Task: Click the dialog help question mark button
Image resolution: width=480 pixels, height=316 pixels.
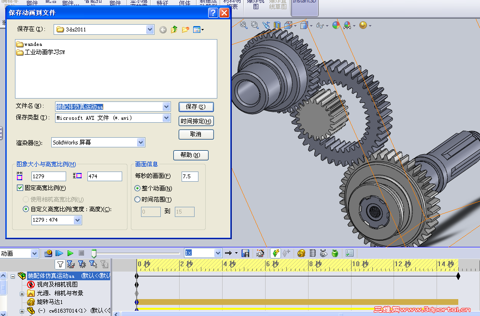Action: coord(213,13)
